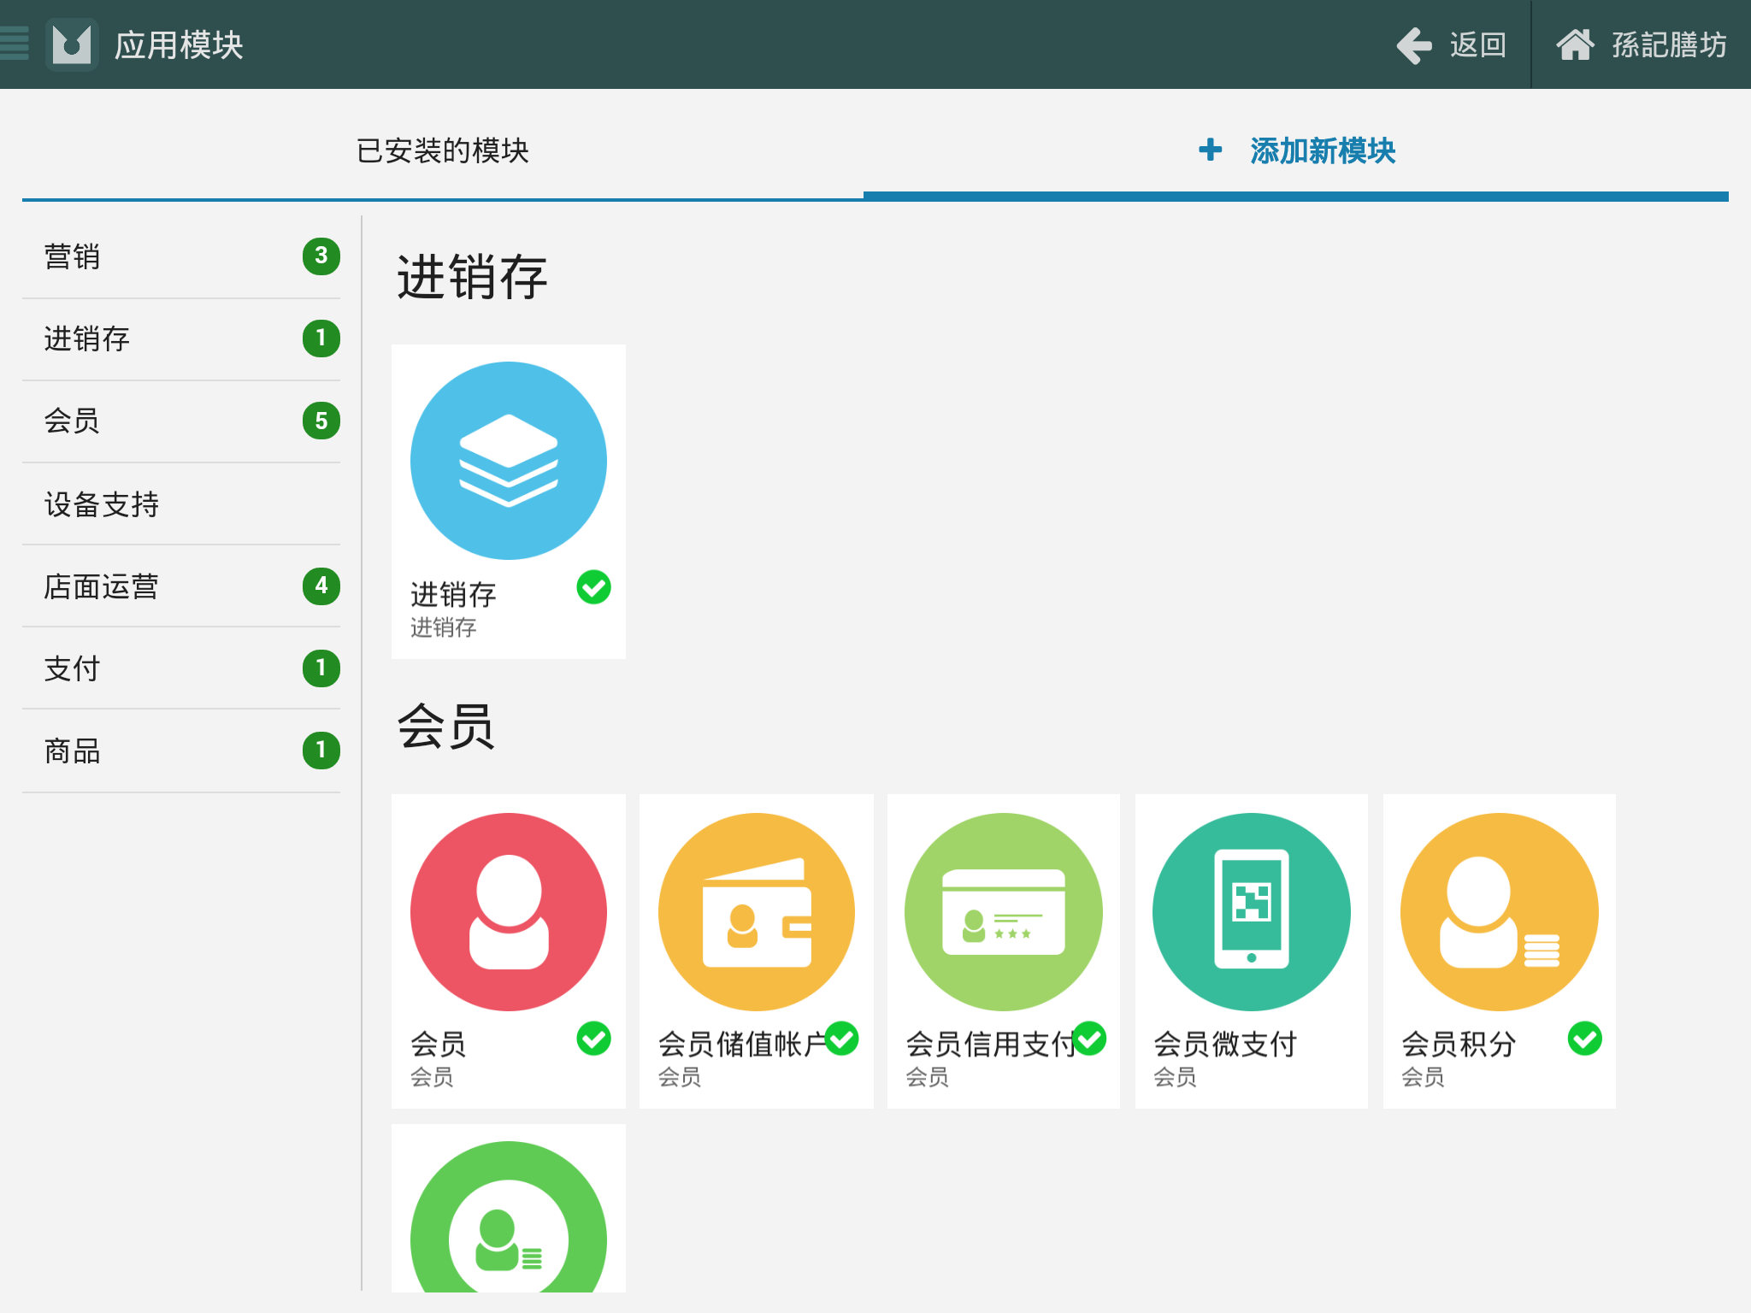Select the 会员 category in sidebar
The width and height of the screenshot is (1751, 1313).
181,421
